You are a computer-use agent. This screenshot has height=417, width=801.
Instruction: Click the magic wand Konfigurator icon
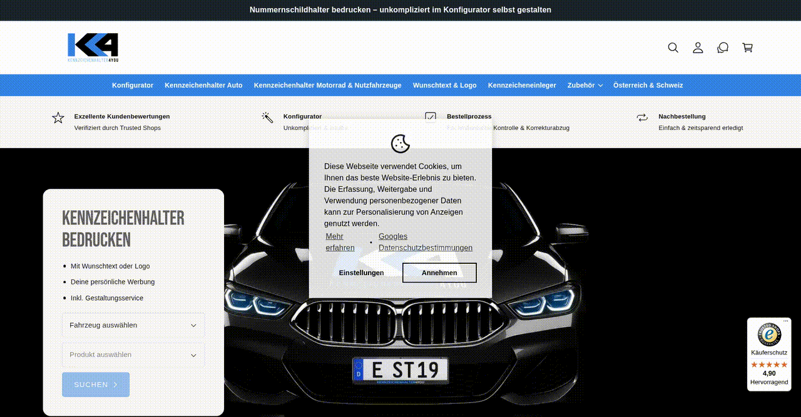pyautogui.click(x=267, y=118)
